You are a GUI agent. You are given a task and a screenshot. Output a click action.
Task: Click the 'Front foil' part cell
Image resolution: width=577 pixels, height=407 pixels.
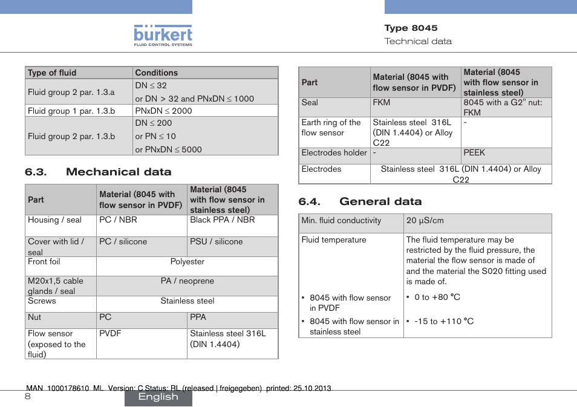click(60, 266)
